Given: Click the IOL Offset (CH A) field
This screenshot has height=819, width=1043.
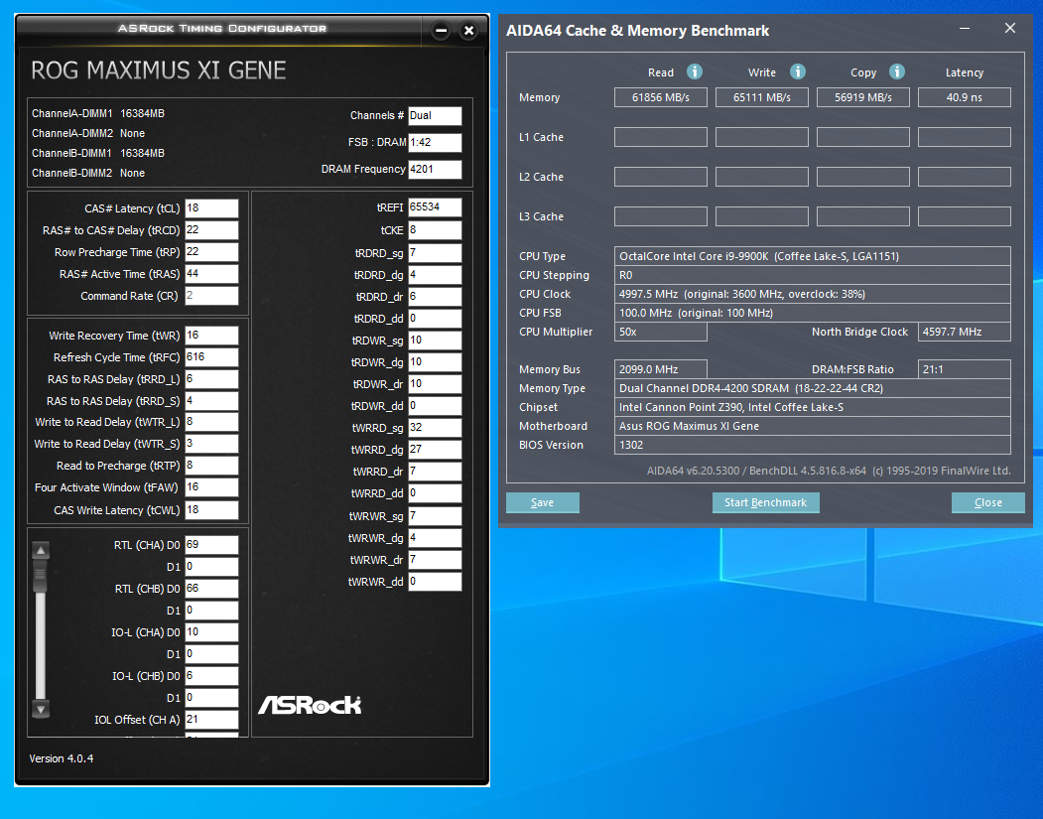Looking at the screenshot, I should click(211, 719).
